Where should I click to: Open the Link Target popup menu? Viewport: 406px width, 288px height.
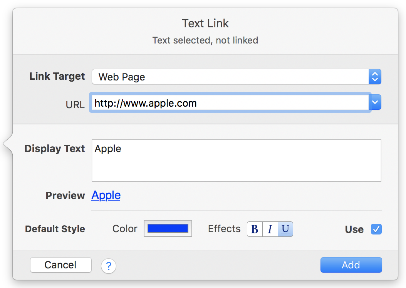click(237, 77)
